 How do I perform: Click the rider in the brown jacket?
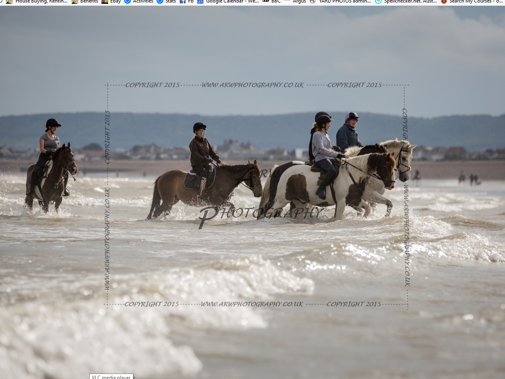point(201,152)
